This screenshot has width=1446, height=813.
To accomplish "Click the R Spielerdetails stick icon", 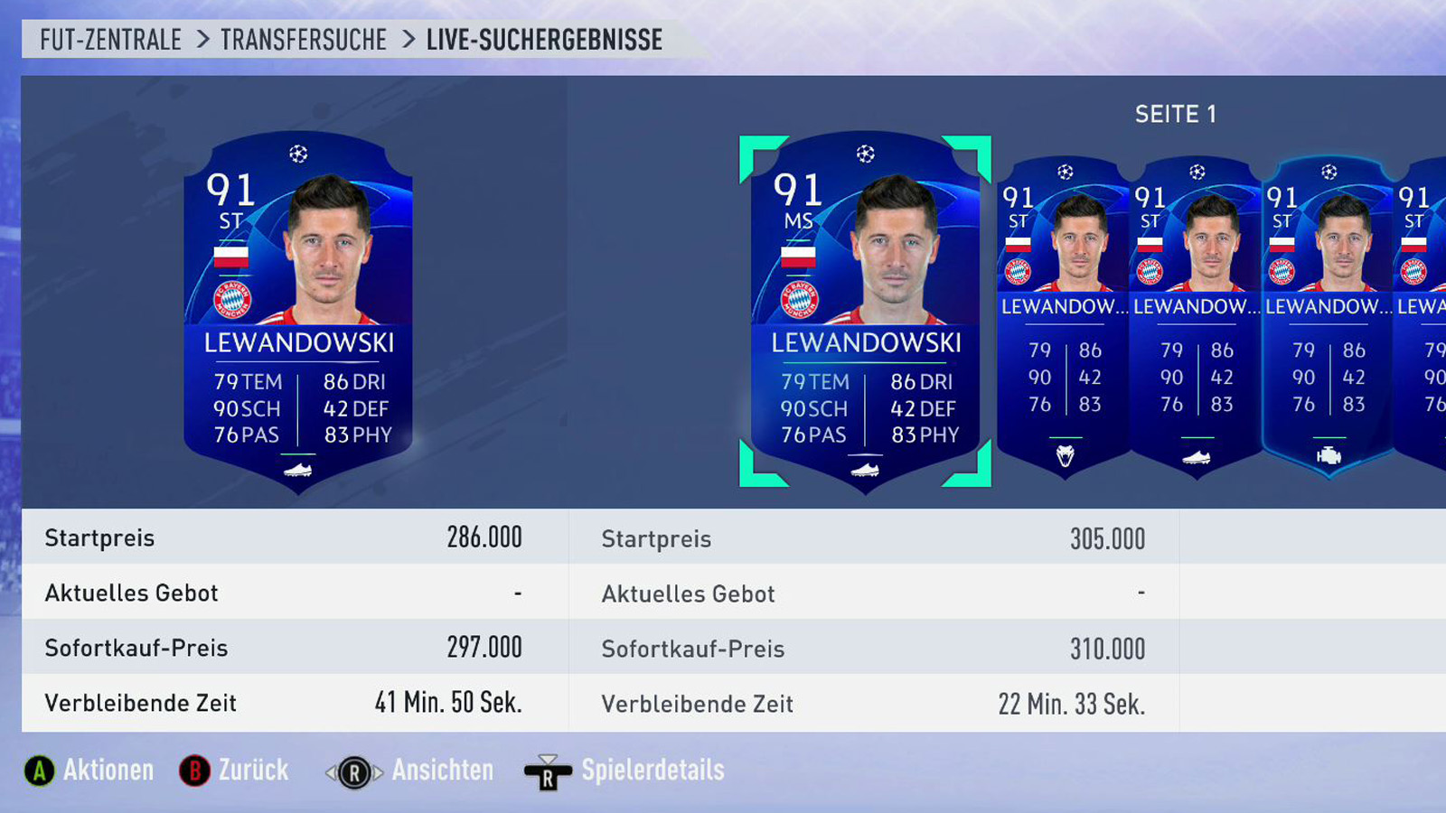I will 548,772.
